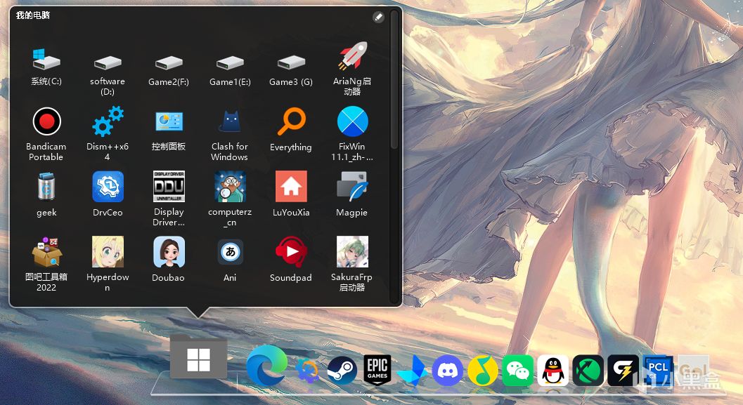743x405 pixels.
Task: Launch Clash for Windows cat icon
Action: point(230,121)
